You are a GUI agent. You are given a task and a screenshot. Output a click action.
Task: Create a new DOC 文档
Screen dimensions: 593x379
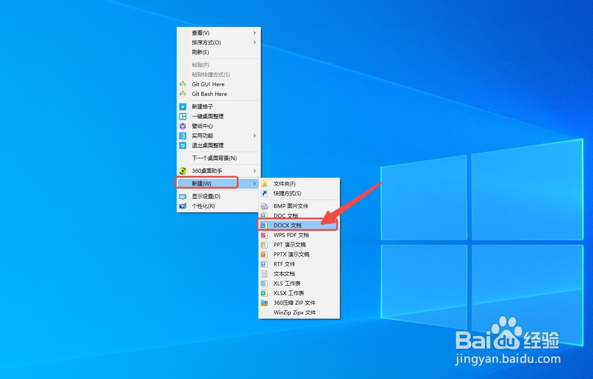tap(299, 216)
